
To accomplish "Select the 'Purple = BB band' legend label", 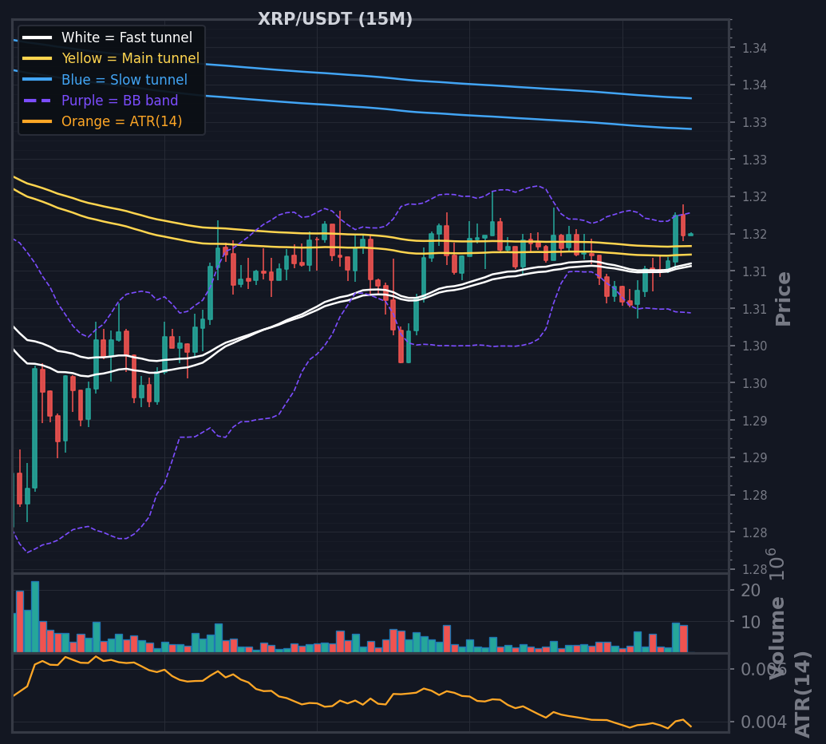I will tap(120, 101).
